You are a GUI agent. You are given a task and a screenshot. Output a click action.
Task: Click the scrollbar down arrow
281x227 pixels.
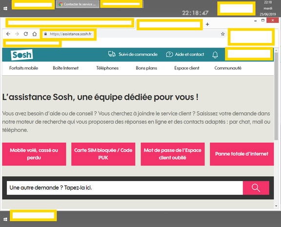pyautogui.click(x=276, y=206)
